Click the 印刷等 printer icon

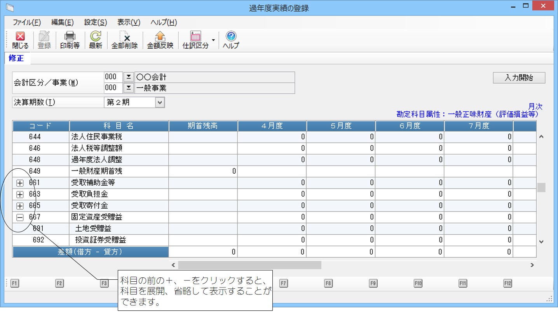(70, 37)
